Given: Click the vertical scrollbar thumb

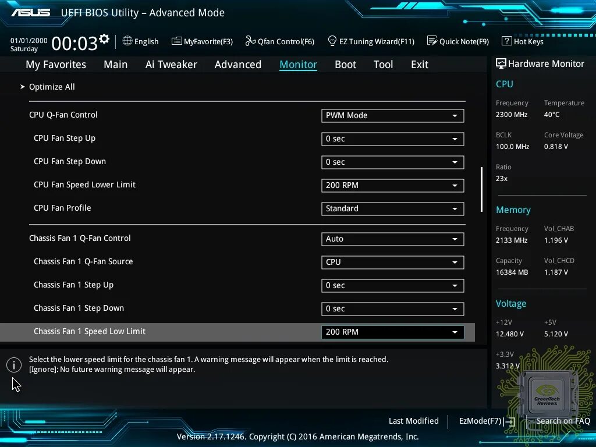Looking at the screenshot, I should [x=481, y=189].
